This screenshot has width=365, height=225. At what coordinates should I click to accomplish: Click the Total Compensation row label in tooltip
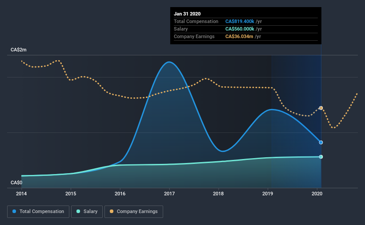[x=196, y=21]
